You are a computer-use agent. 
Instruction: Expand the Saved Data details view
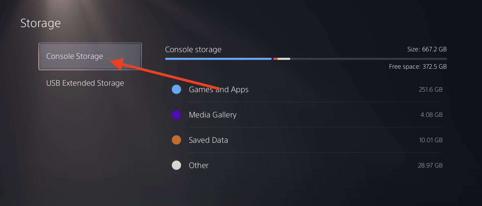point(208,140)
